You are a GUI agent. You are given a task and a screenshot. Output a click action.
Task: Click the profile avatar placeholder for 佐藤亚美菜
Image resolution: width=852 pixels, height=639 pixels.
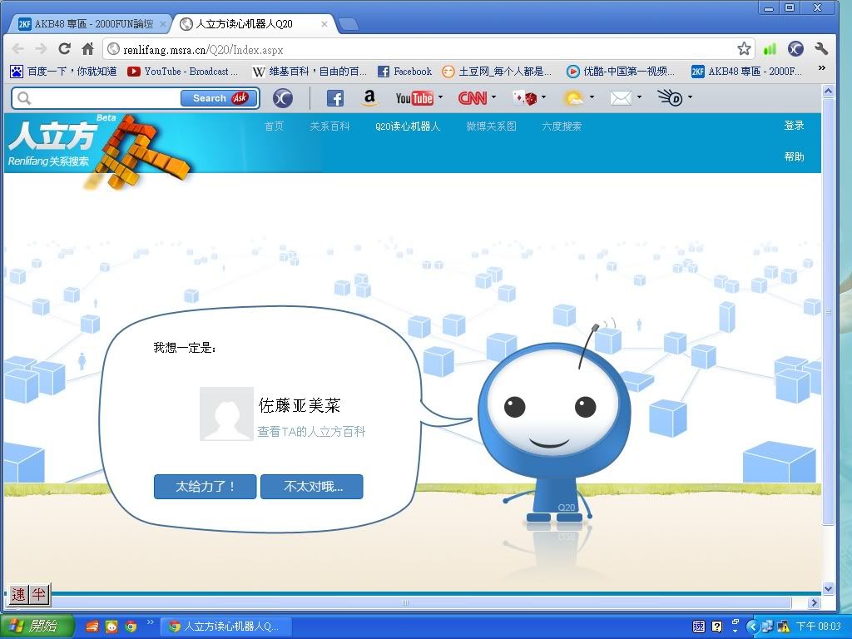[226, 414]
